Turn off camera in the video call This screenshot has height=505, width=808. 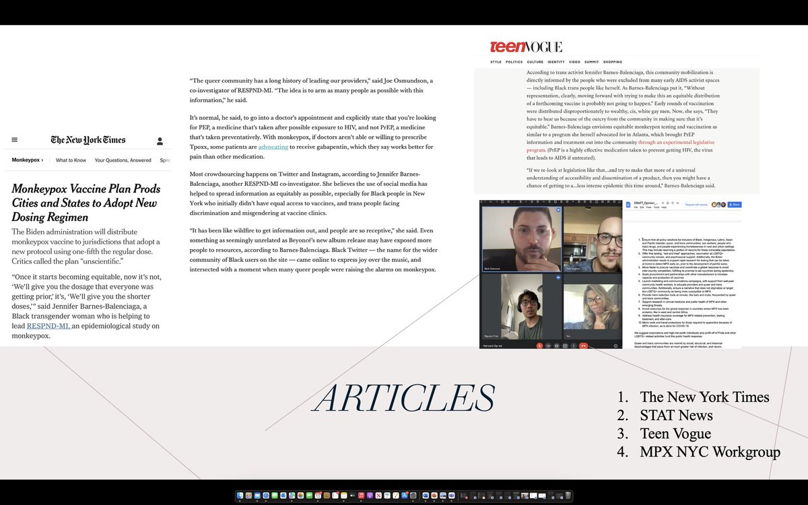point(548,345)
